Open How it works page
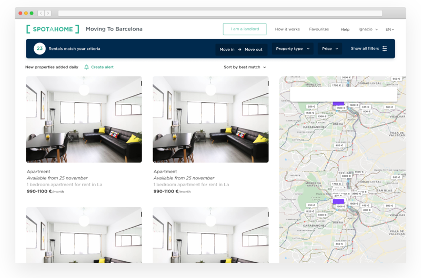The height and width of the screenshot is (278, 421). (287, 29)
